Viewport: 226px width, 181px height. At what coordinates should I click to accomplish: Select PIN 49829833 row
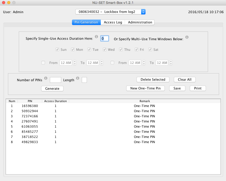tap(113, 142)
